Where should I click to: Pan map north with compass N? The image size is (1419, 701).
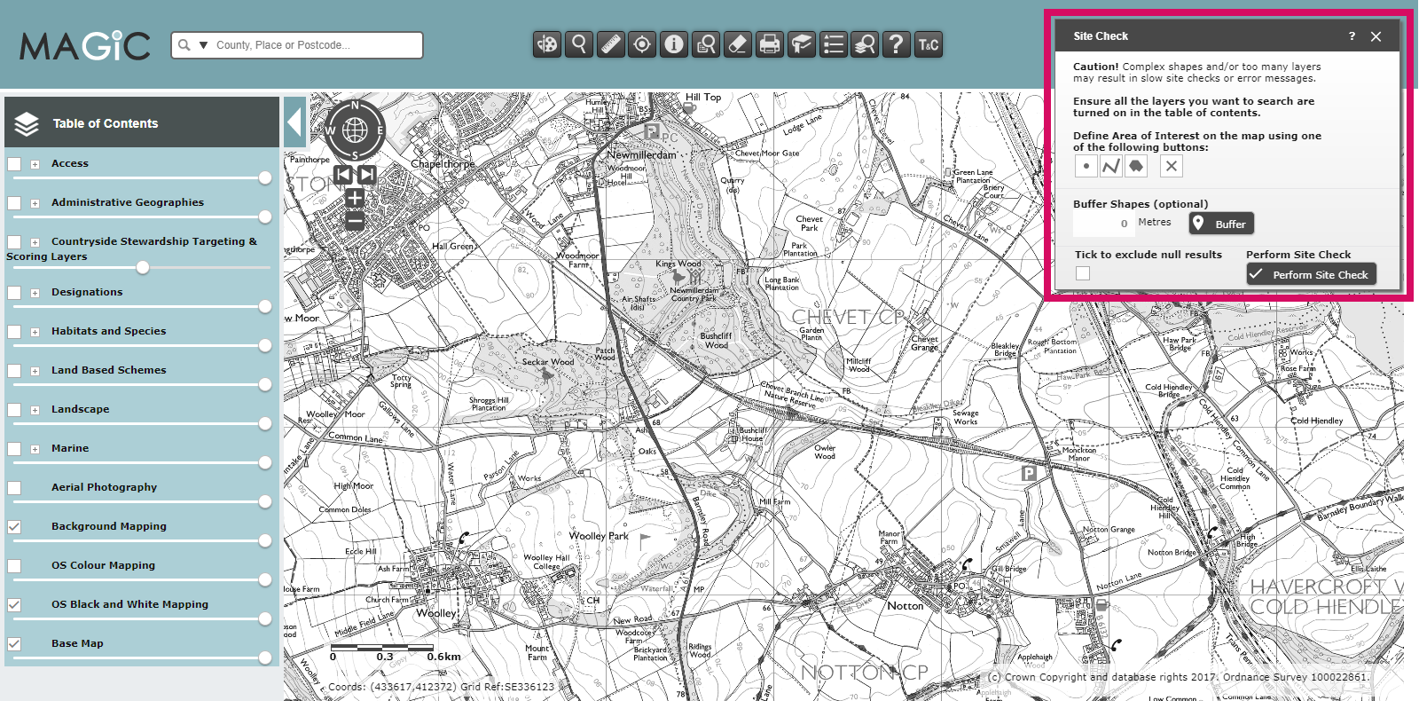355,106
